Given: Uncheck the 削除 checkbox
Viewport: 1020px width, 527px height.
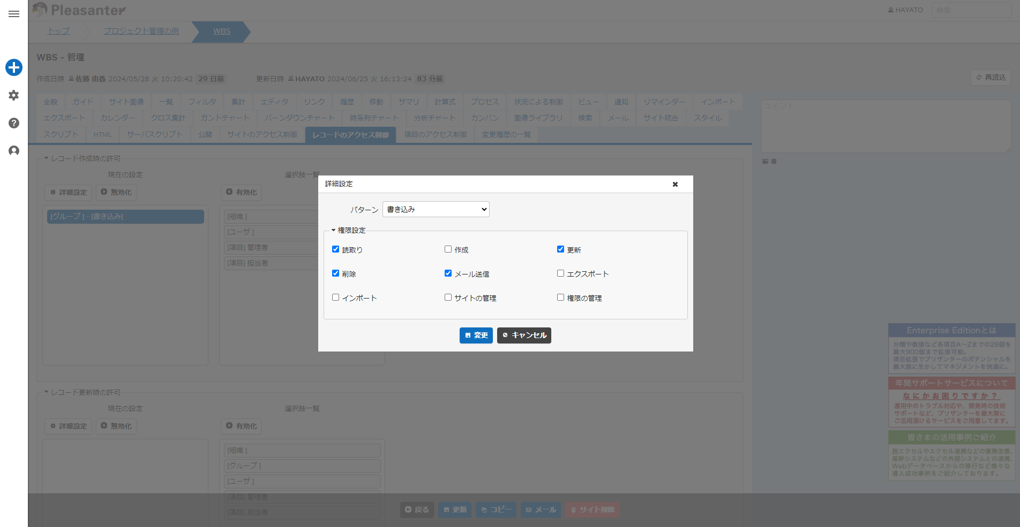Looking at the screenshot, I should point(335,273).
